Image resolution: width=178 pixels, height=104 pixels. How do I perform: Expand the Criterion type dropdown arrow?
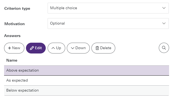tap(164, 8)
